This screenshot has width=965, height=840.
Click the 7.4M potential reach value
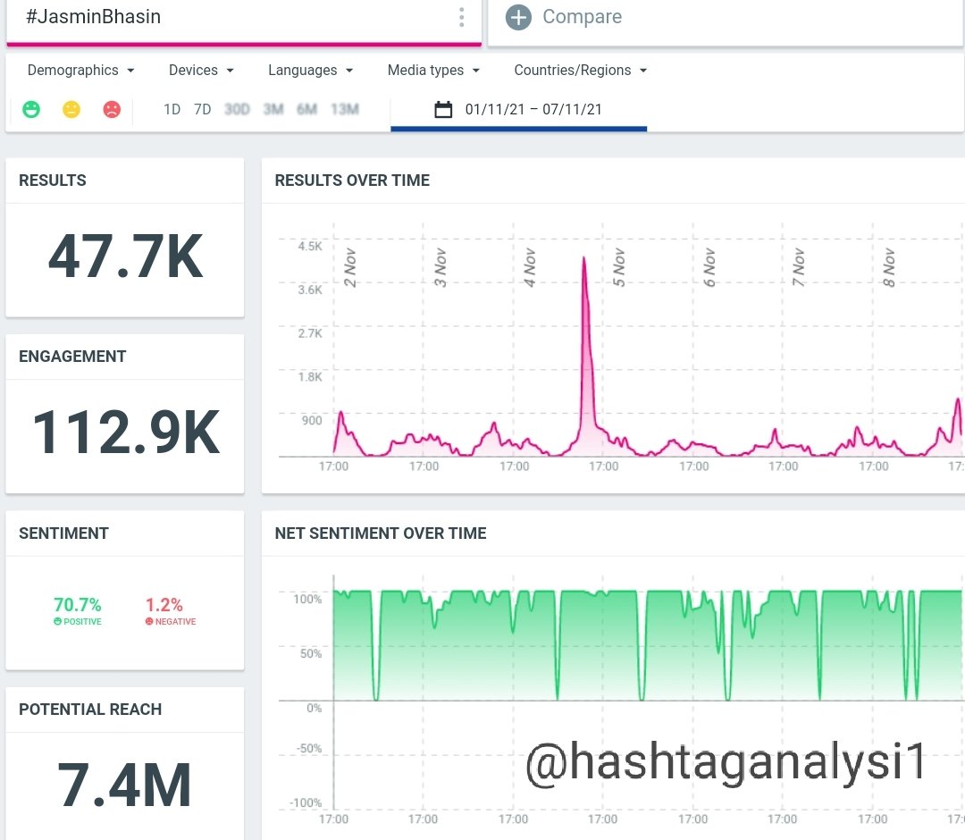tap(124, 785)
